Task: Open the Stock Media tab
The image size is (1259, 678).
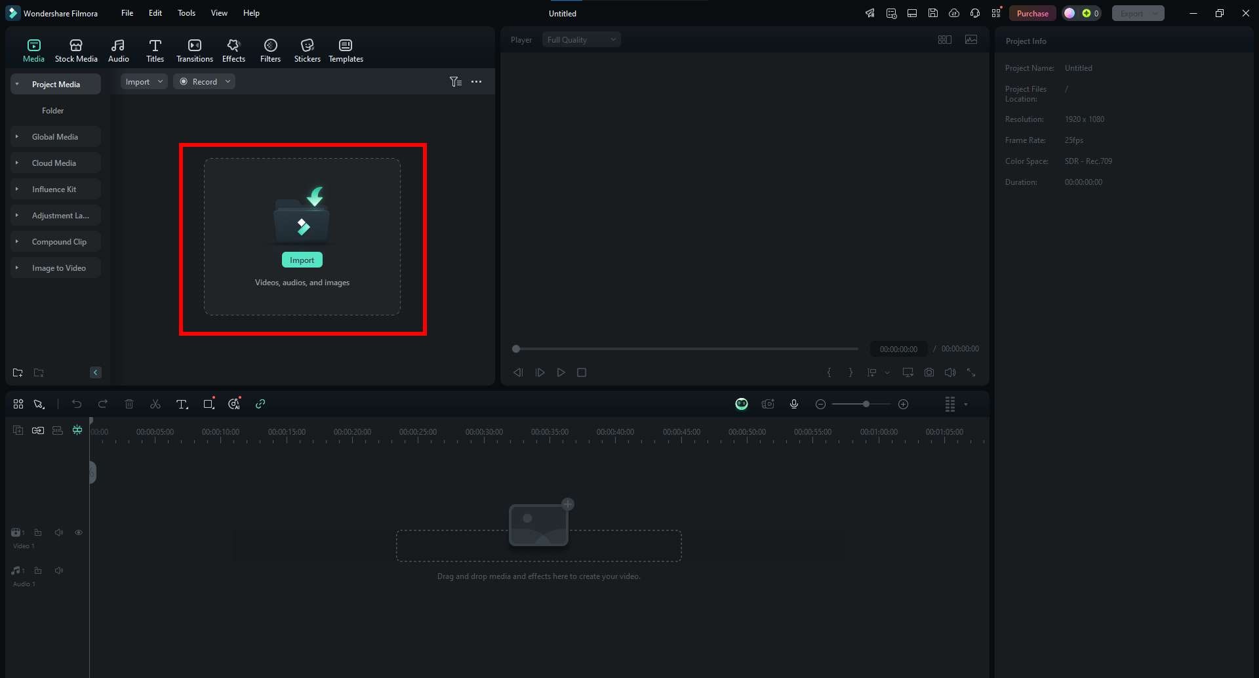Action: click(x=76, y=50)
